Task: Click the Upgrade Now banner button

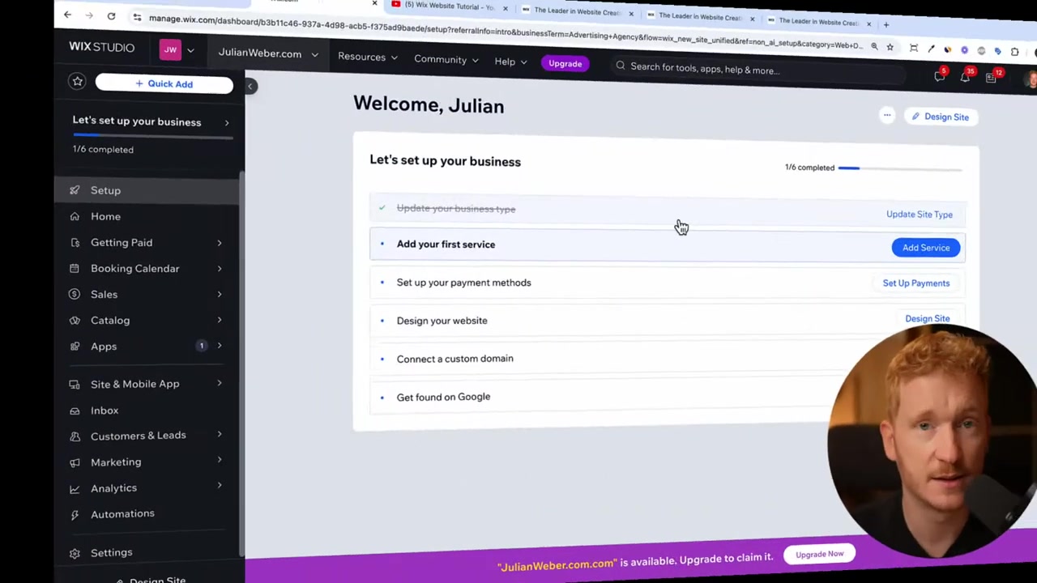Action: (819, 555)
